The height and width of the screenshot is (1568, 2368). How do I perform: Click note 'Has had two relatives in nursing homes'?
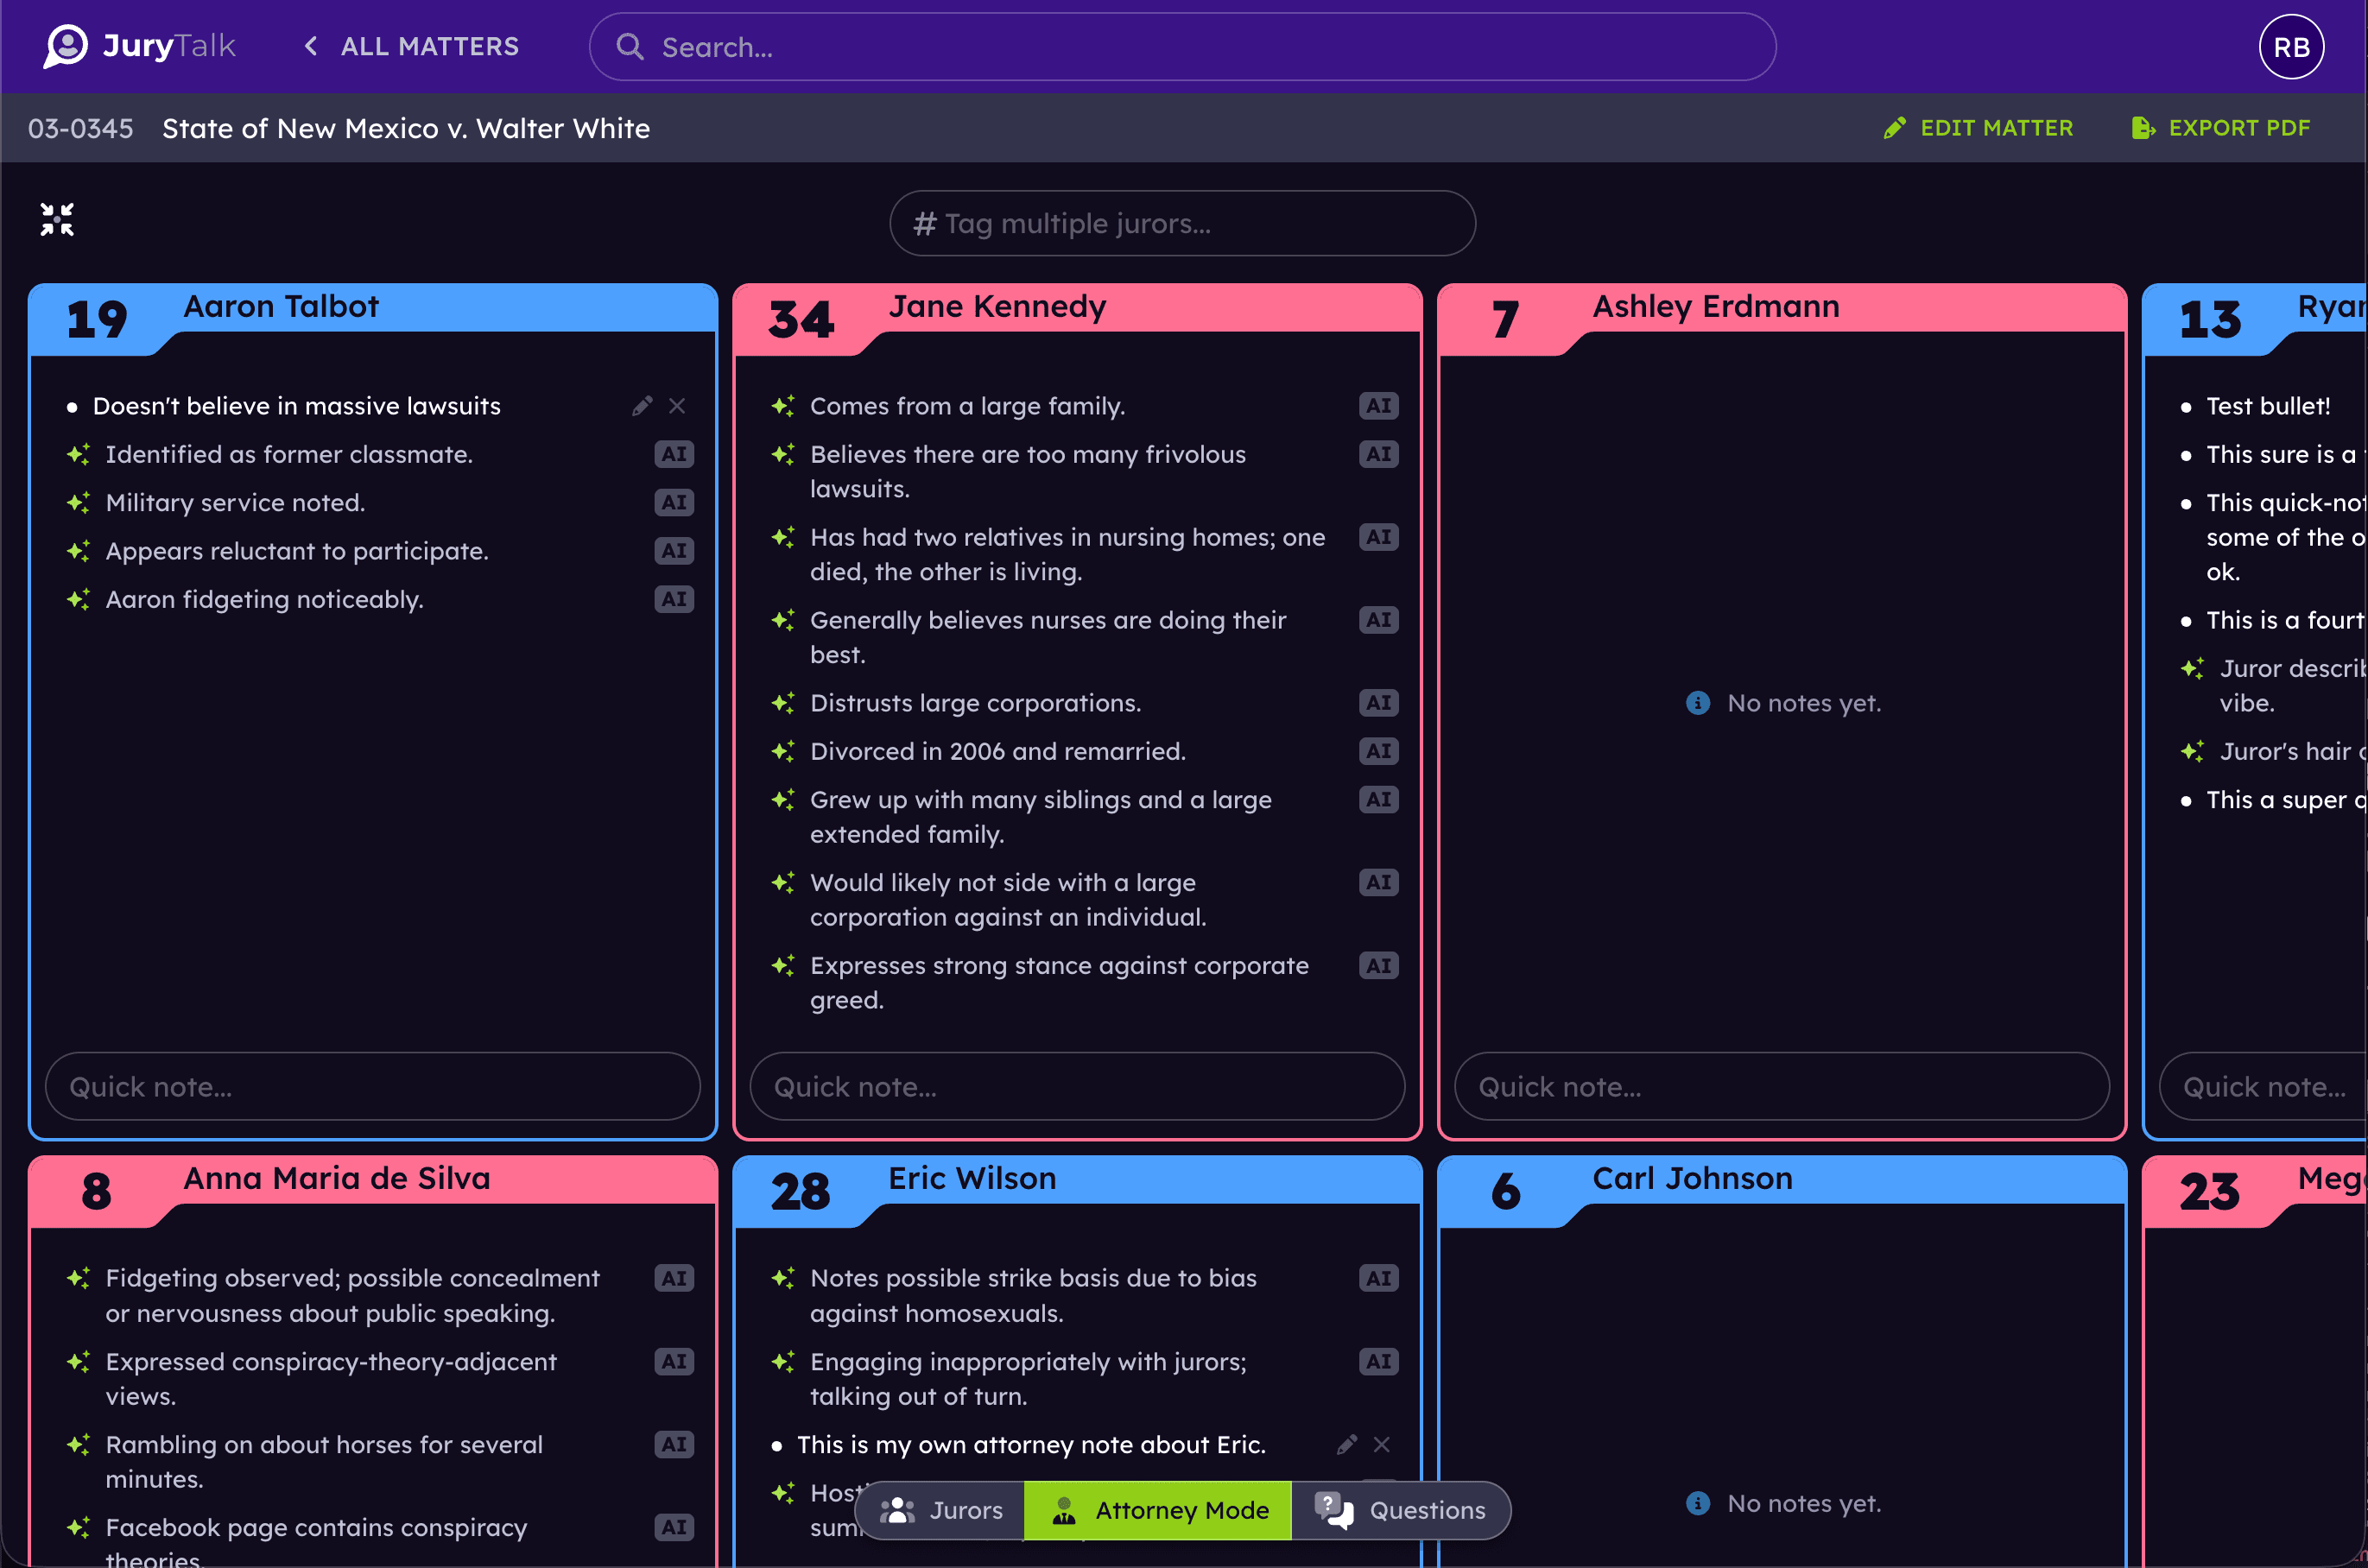[1068, 554]
